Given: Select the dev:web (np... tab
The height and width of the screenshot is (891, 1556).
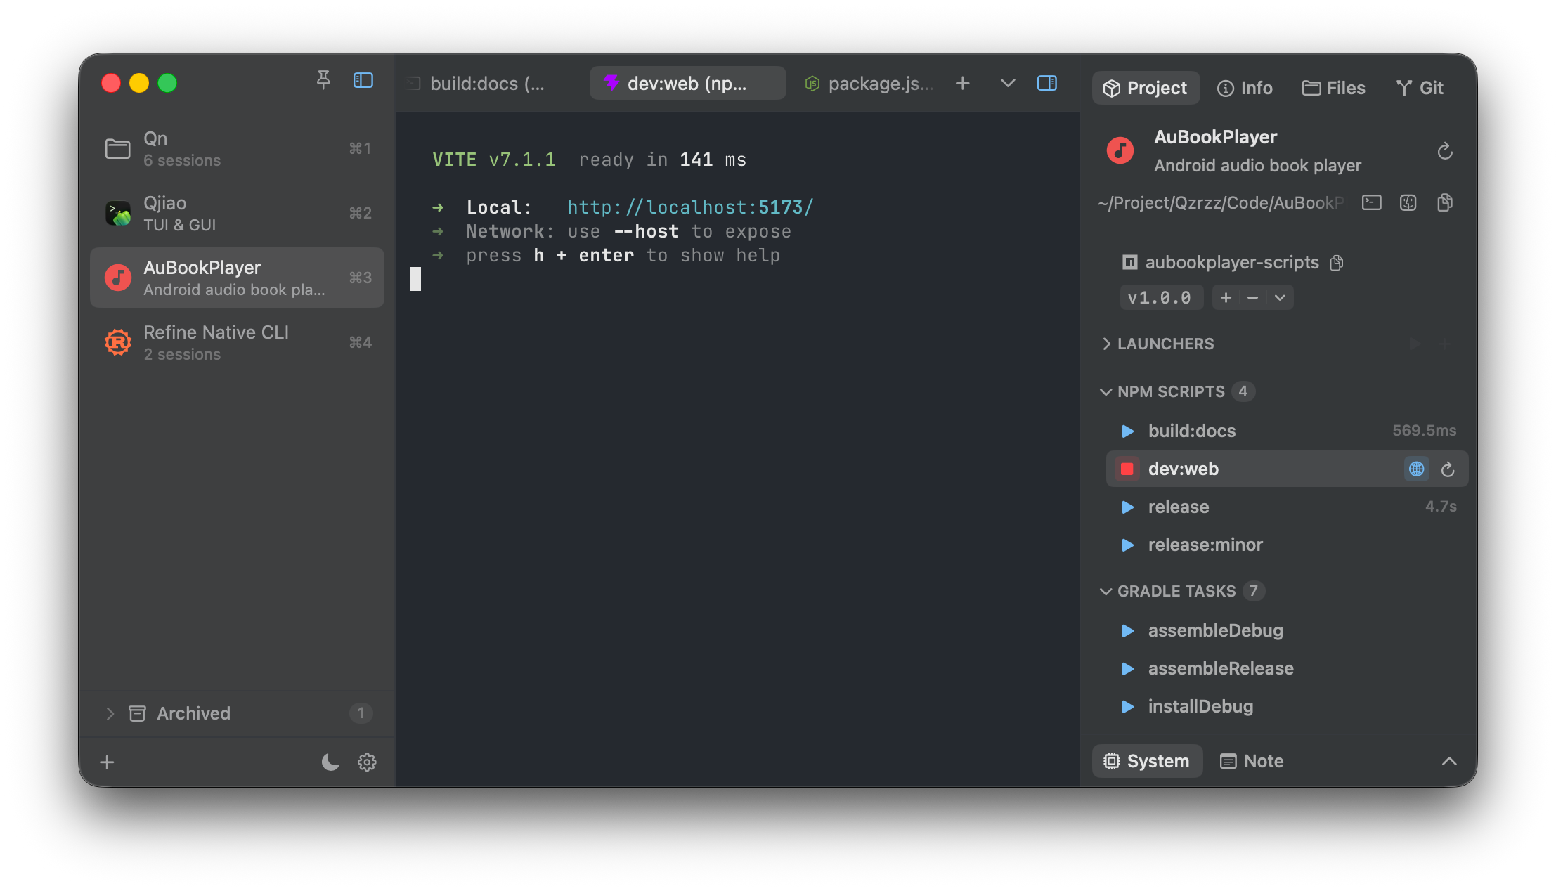Looking at the screenshot, I should pyautogui.click(x=687, y=84).
